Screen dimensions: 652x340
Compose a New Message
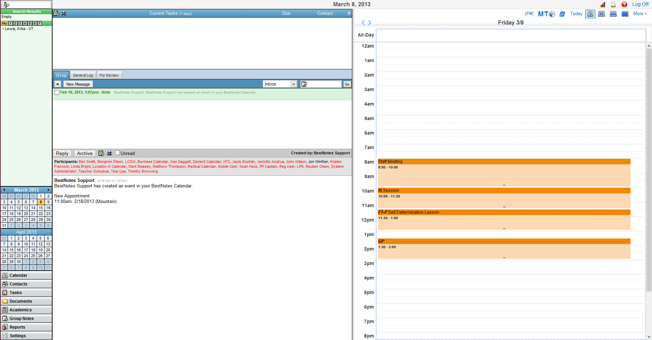coord(78,84)
